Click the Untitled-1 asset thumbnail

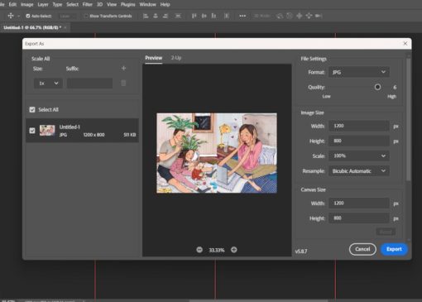coord(47,130)
